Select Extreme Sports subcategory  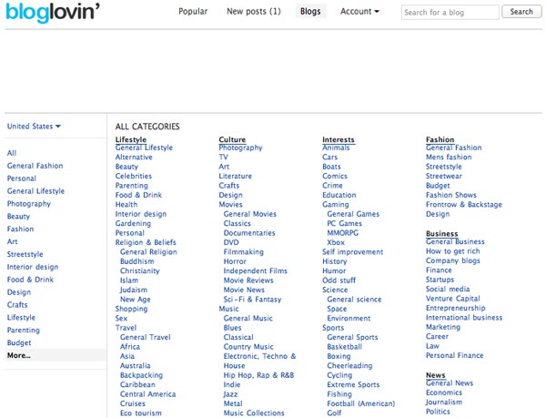(x=353, y=384)
